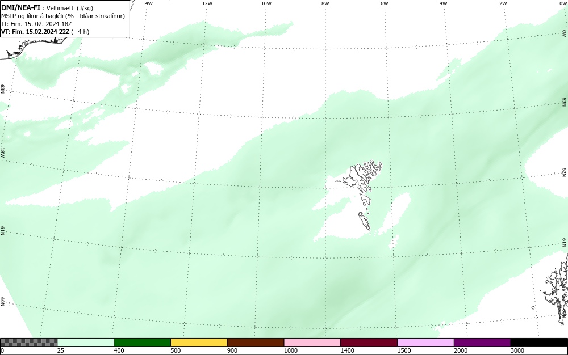Click the dark maroon 1400–1500 legend swatch
This screenshot has width=568, height=355.
(x=369, y=343)
